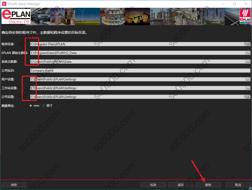Click the 标准 (Standard) button
Image resolution: width=252 pixels, height=190 pixels.
(153, 185)
